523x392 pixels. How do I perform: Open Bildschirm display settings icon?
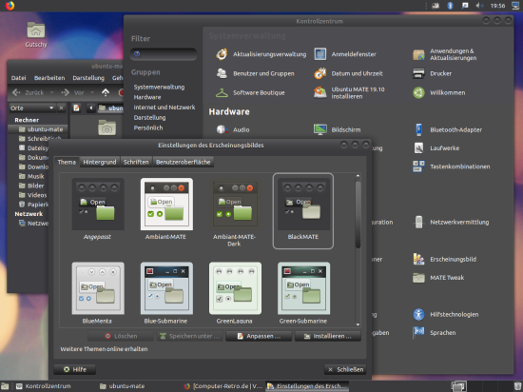pos(320,129)
